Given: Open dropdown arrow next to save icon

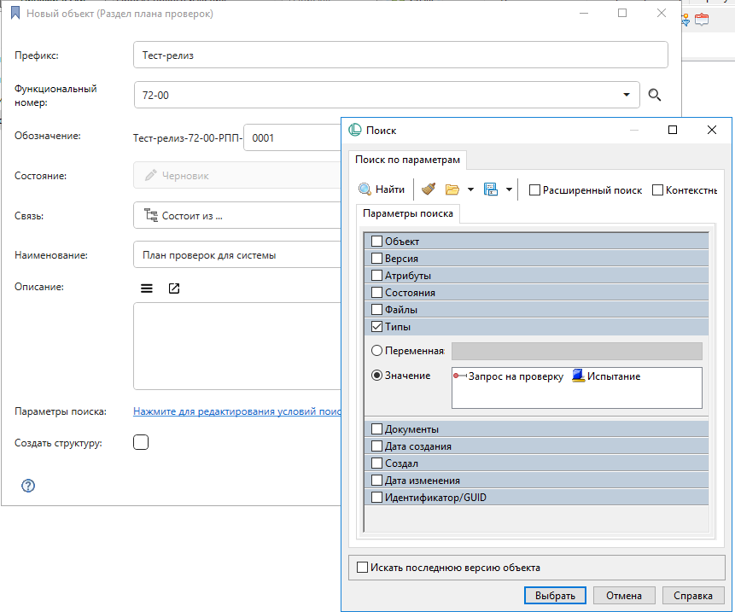Looking at the screenshot, I should click(509, 189).
